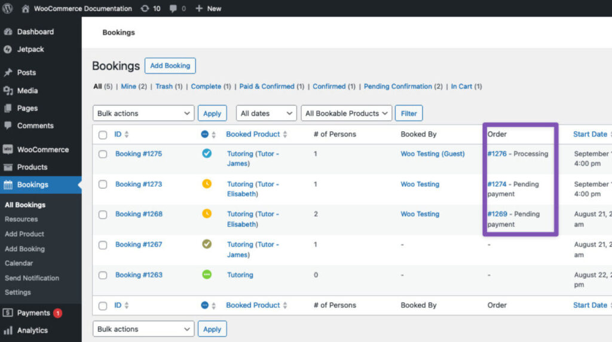Open the top Bulk actions dropdown
This screenshot has height=342, width=612.
(143, 113)
